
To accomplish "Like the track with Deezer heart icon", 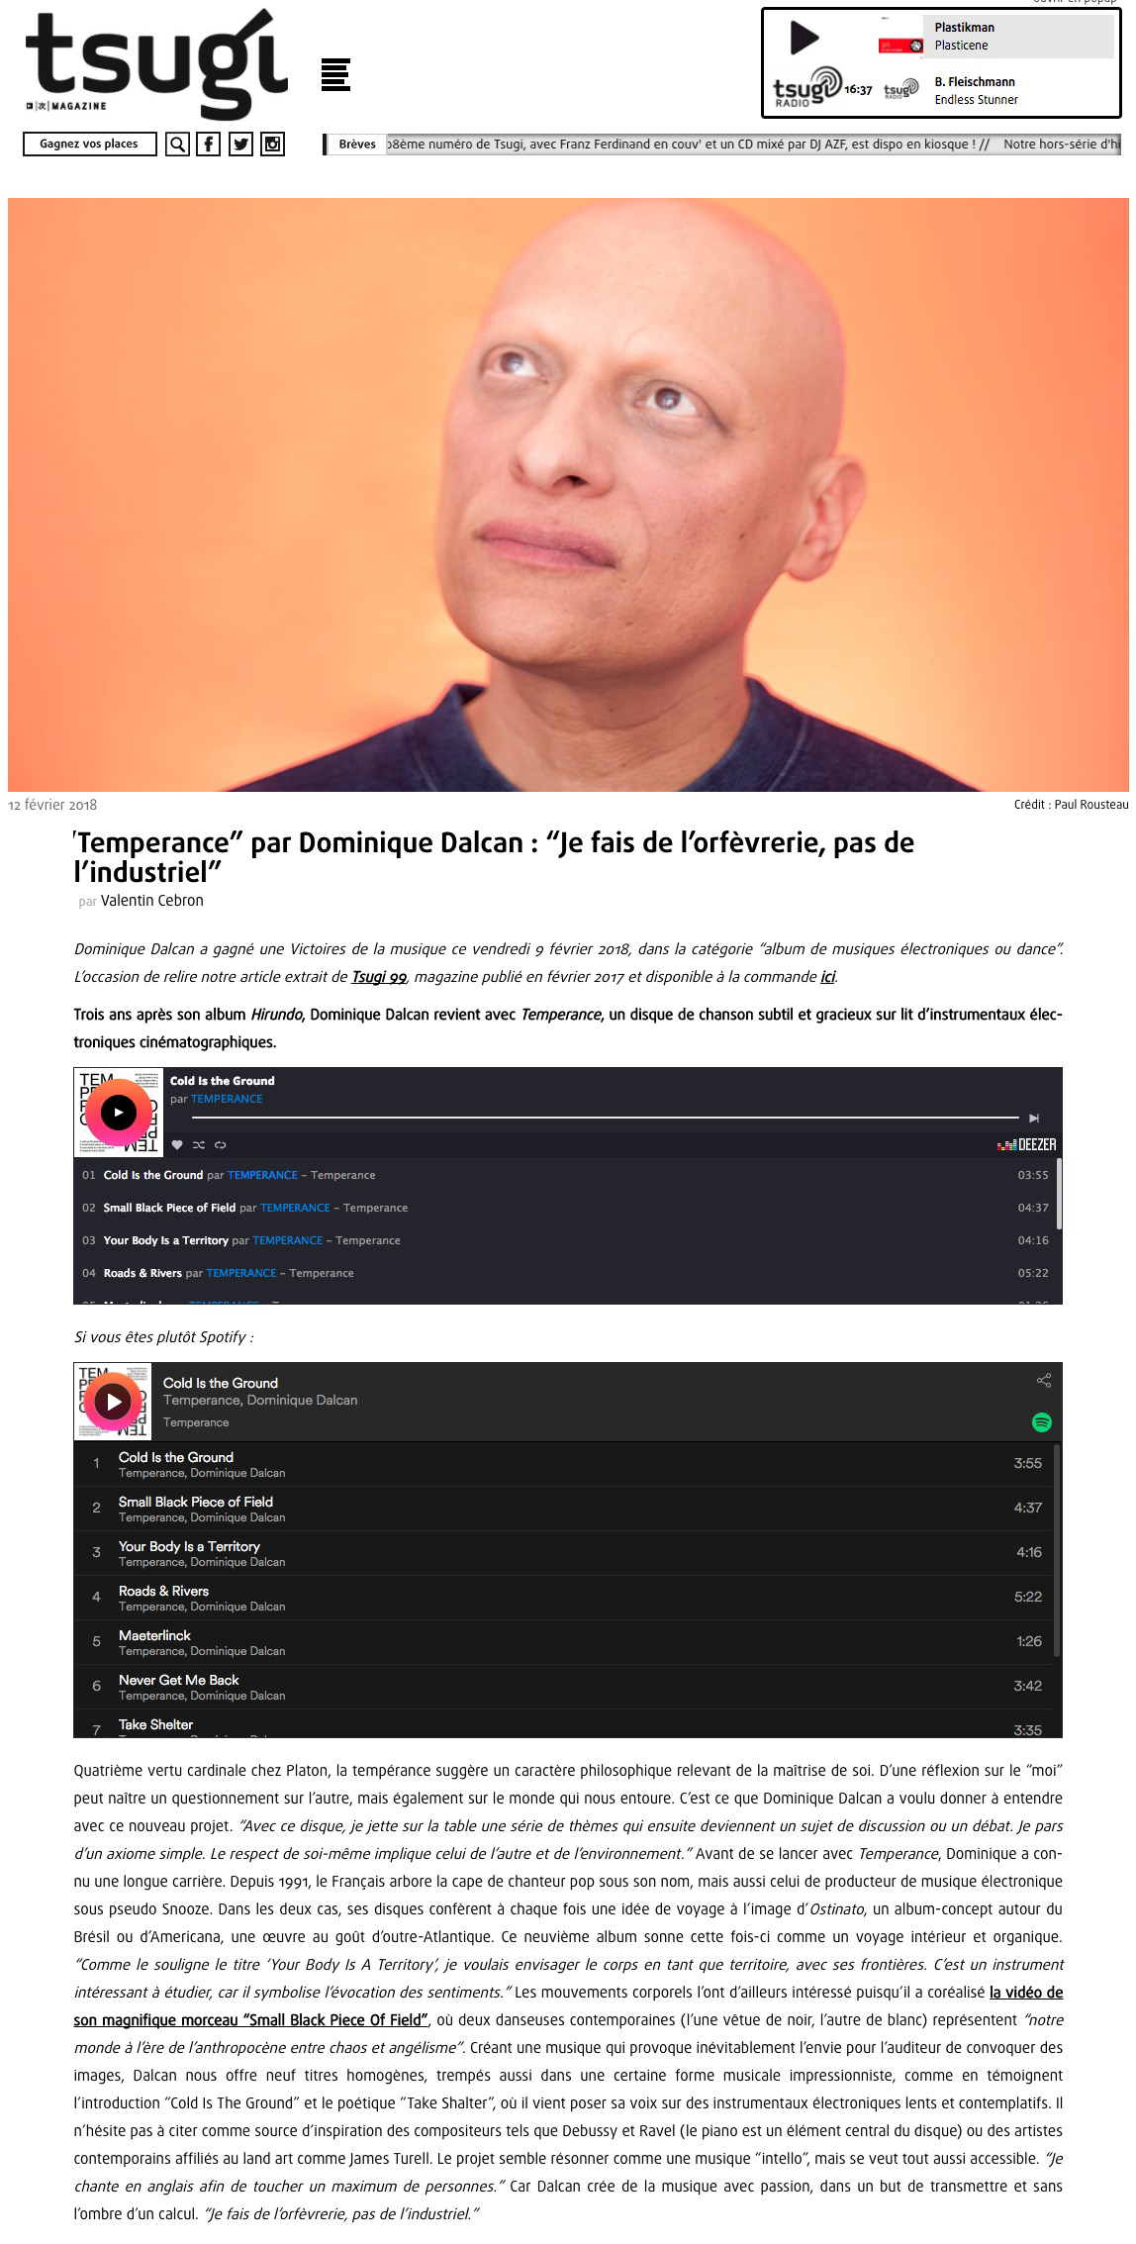I will pos(178,1145).
